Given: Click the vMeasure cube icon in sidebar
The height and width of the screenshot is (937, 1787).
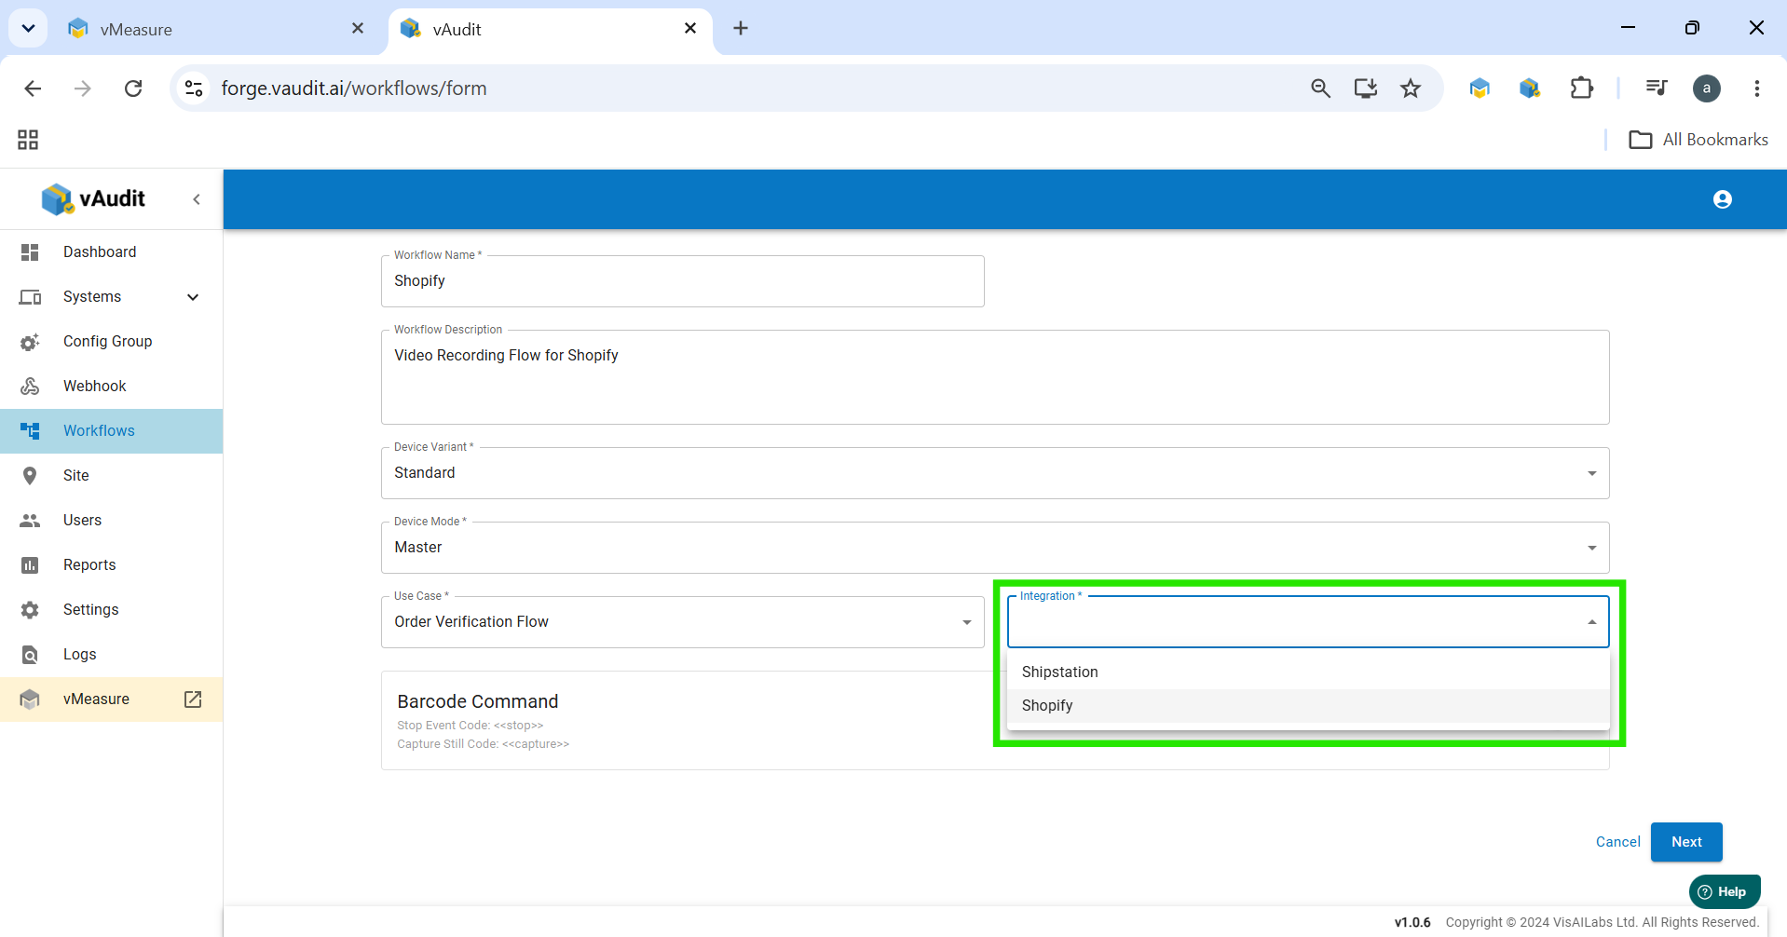Looking at the screenshot, I should coord(30,699).
